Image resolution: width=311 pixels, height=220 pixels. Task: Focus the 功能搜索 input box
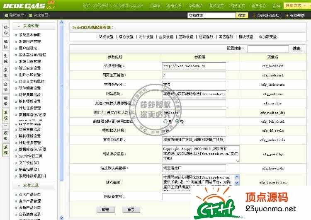tap(211, 15)
